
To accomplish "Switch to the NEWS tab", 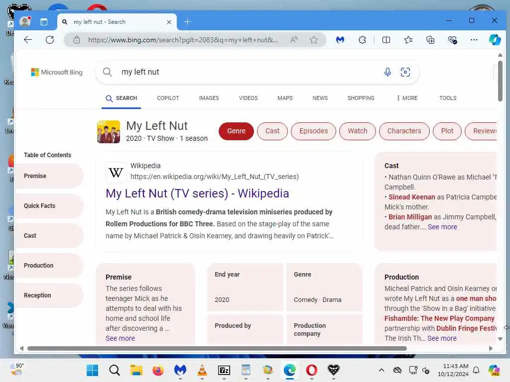I will coord(320,98).
